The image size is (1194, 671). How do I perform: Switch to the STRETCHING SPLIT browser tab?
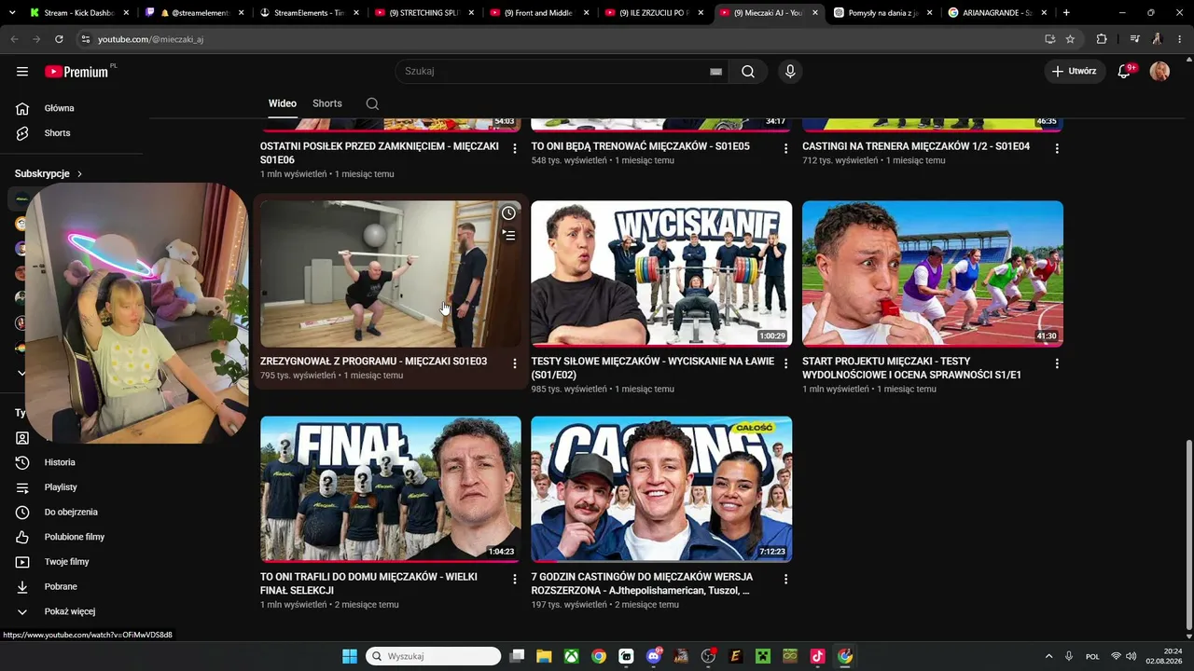[423, 13]
